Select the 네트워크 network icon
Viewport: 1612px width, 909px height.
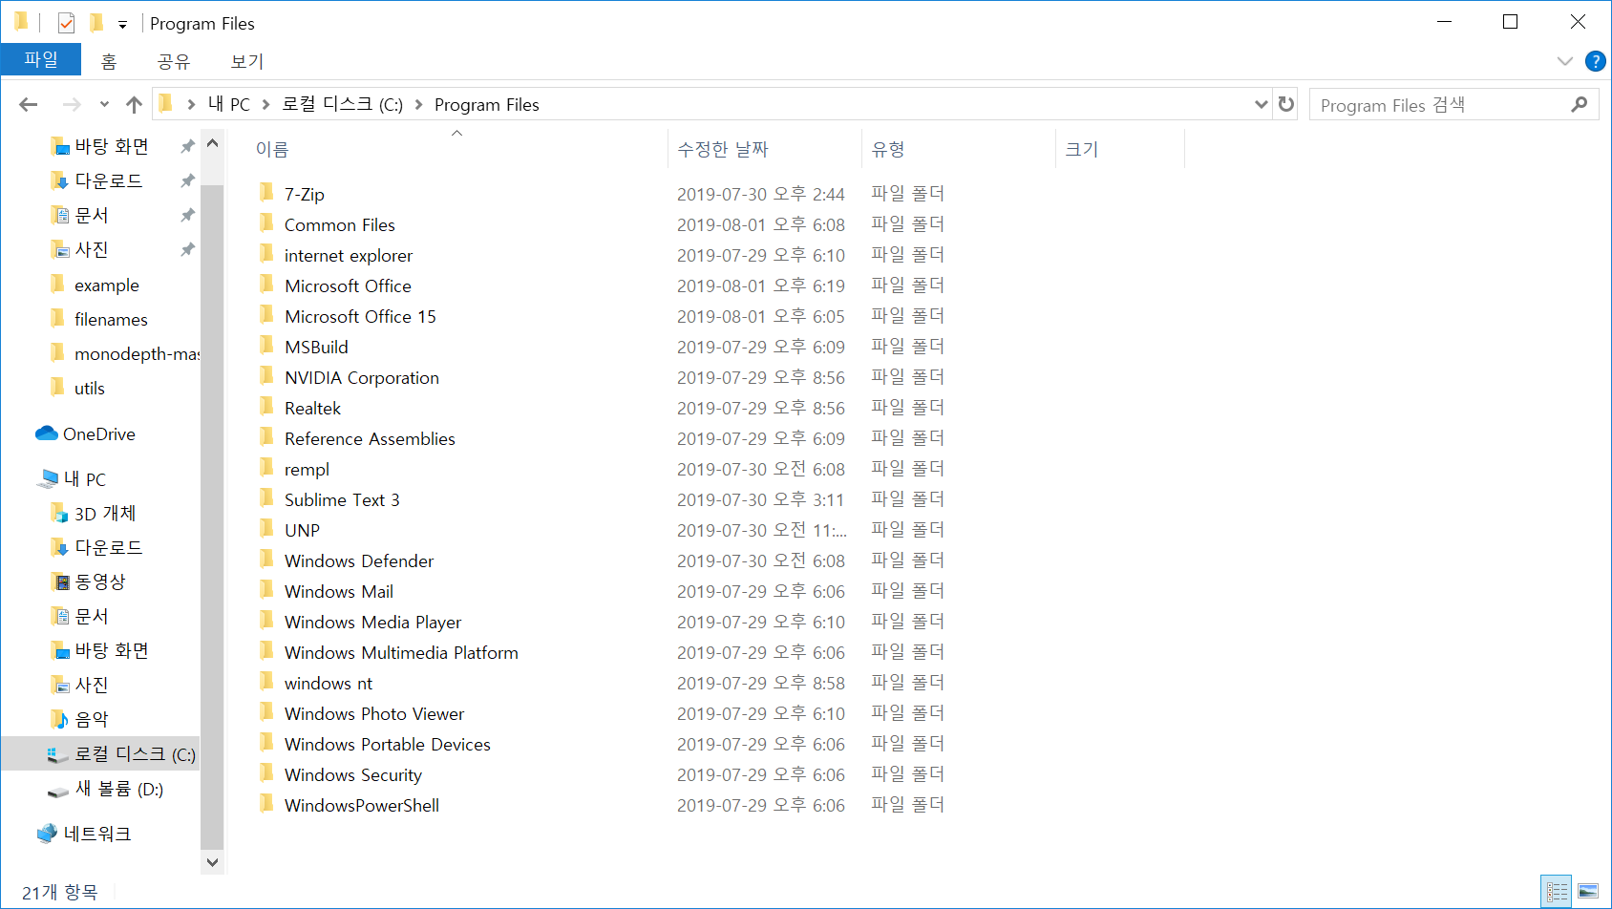(47, 834)
